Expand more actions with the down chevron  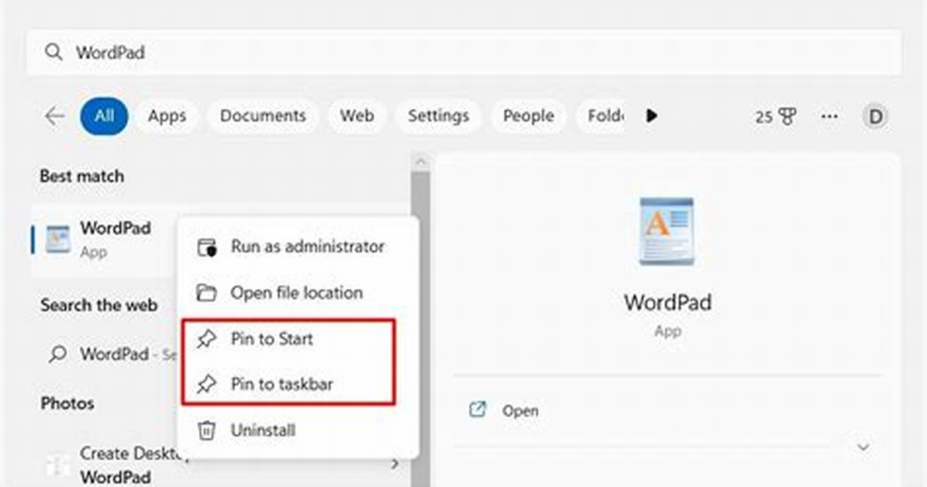tap(863, 447)
